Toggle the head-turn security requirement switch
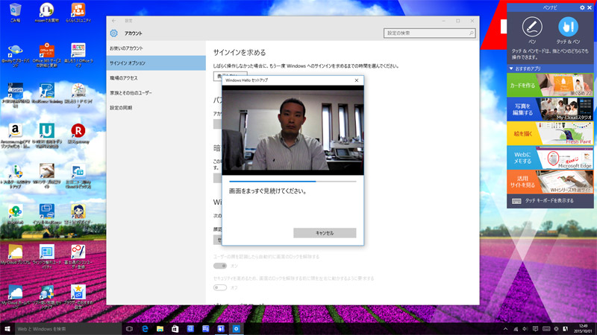This screenshot has height=335, width=597. click(x=220, y=287)
